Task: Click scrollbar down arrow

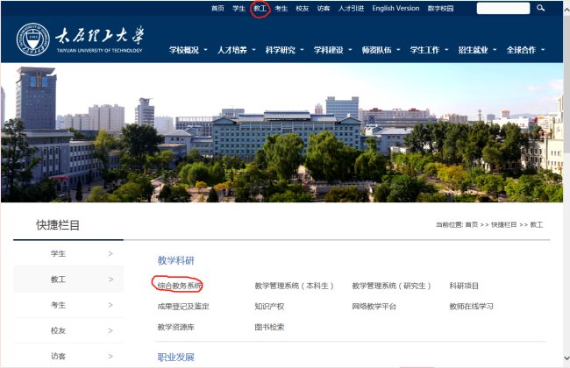Action: click(x=566, y=358)
